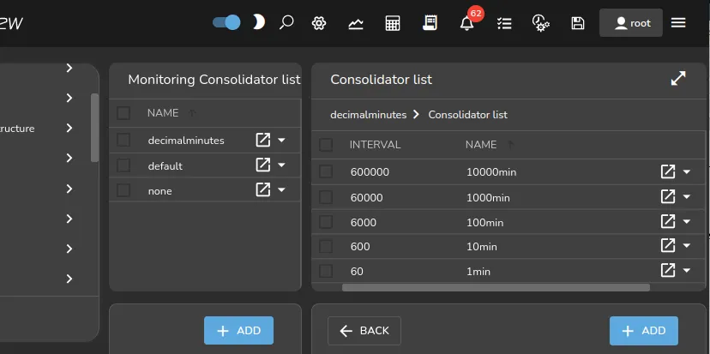This screenshot has height=354, width=710.
Task: Expand 100min row action dropdown
Action: 687,222
